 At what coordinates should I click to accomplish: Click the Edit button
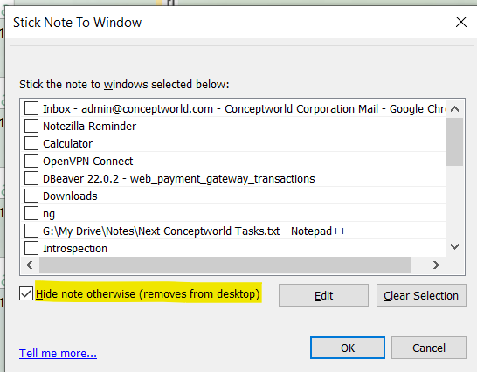click(323, 295)
